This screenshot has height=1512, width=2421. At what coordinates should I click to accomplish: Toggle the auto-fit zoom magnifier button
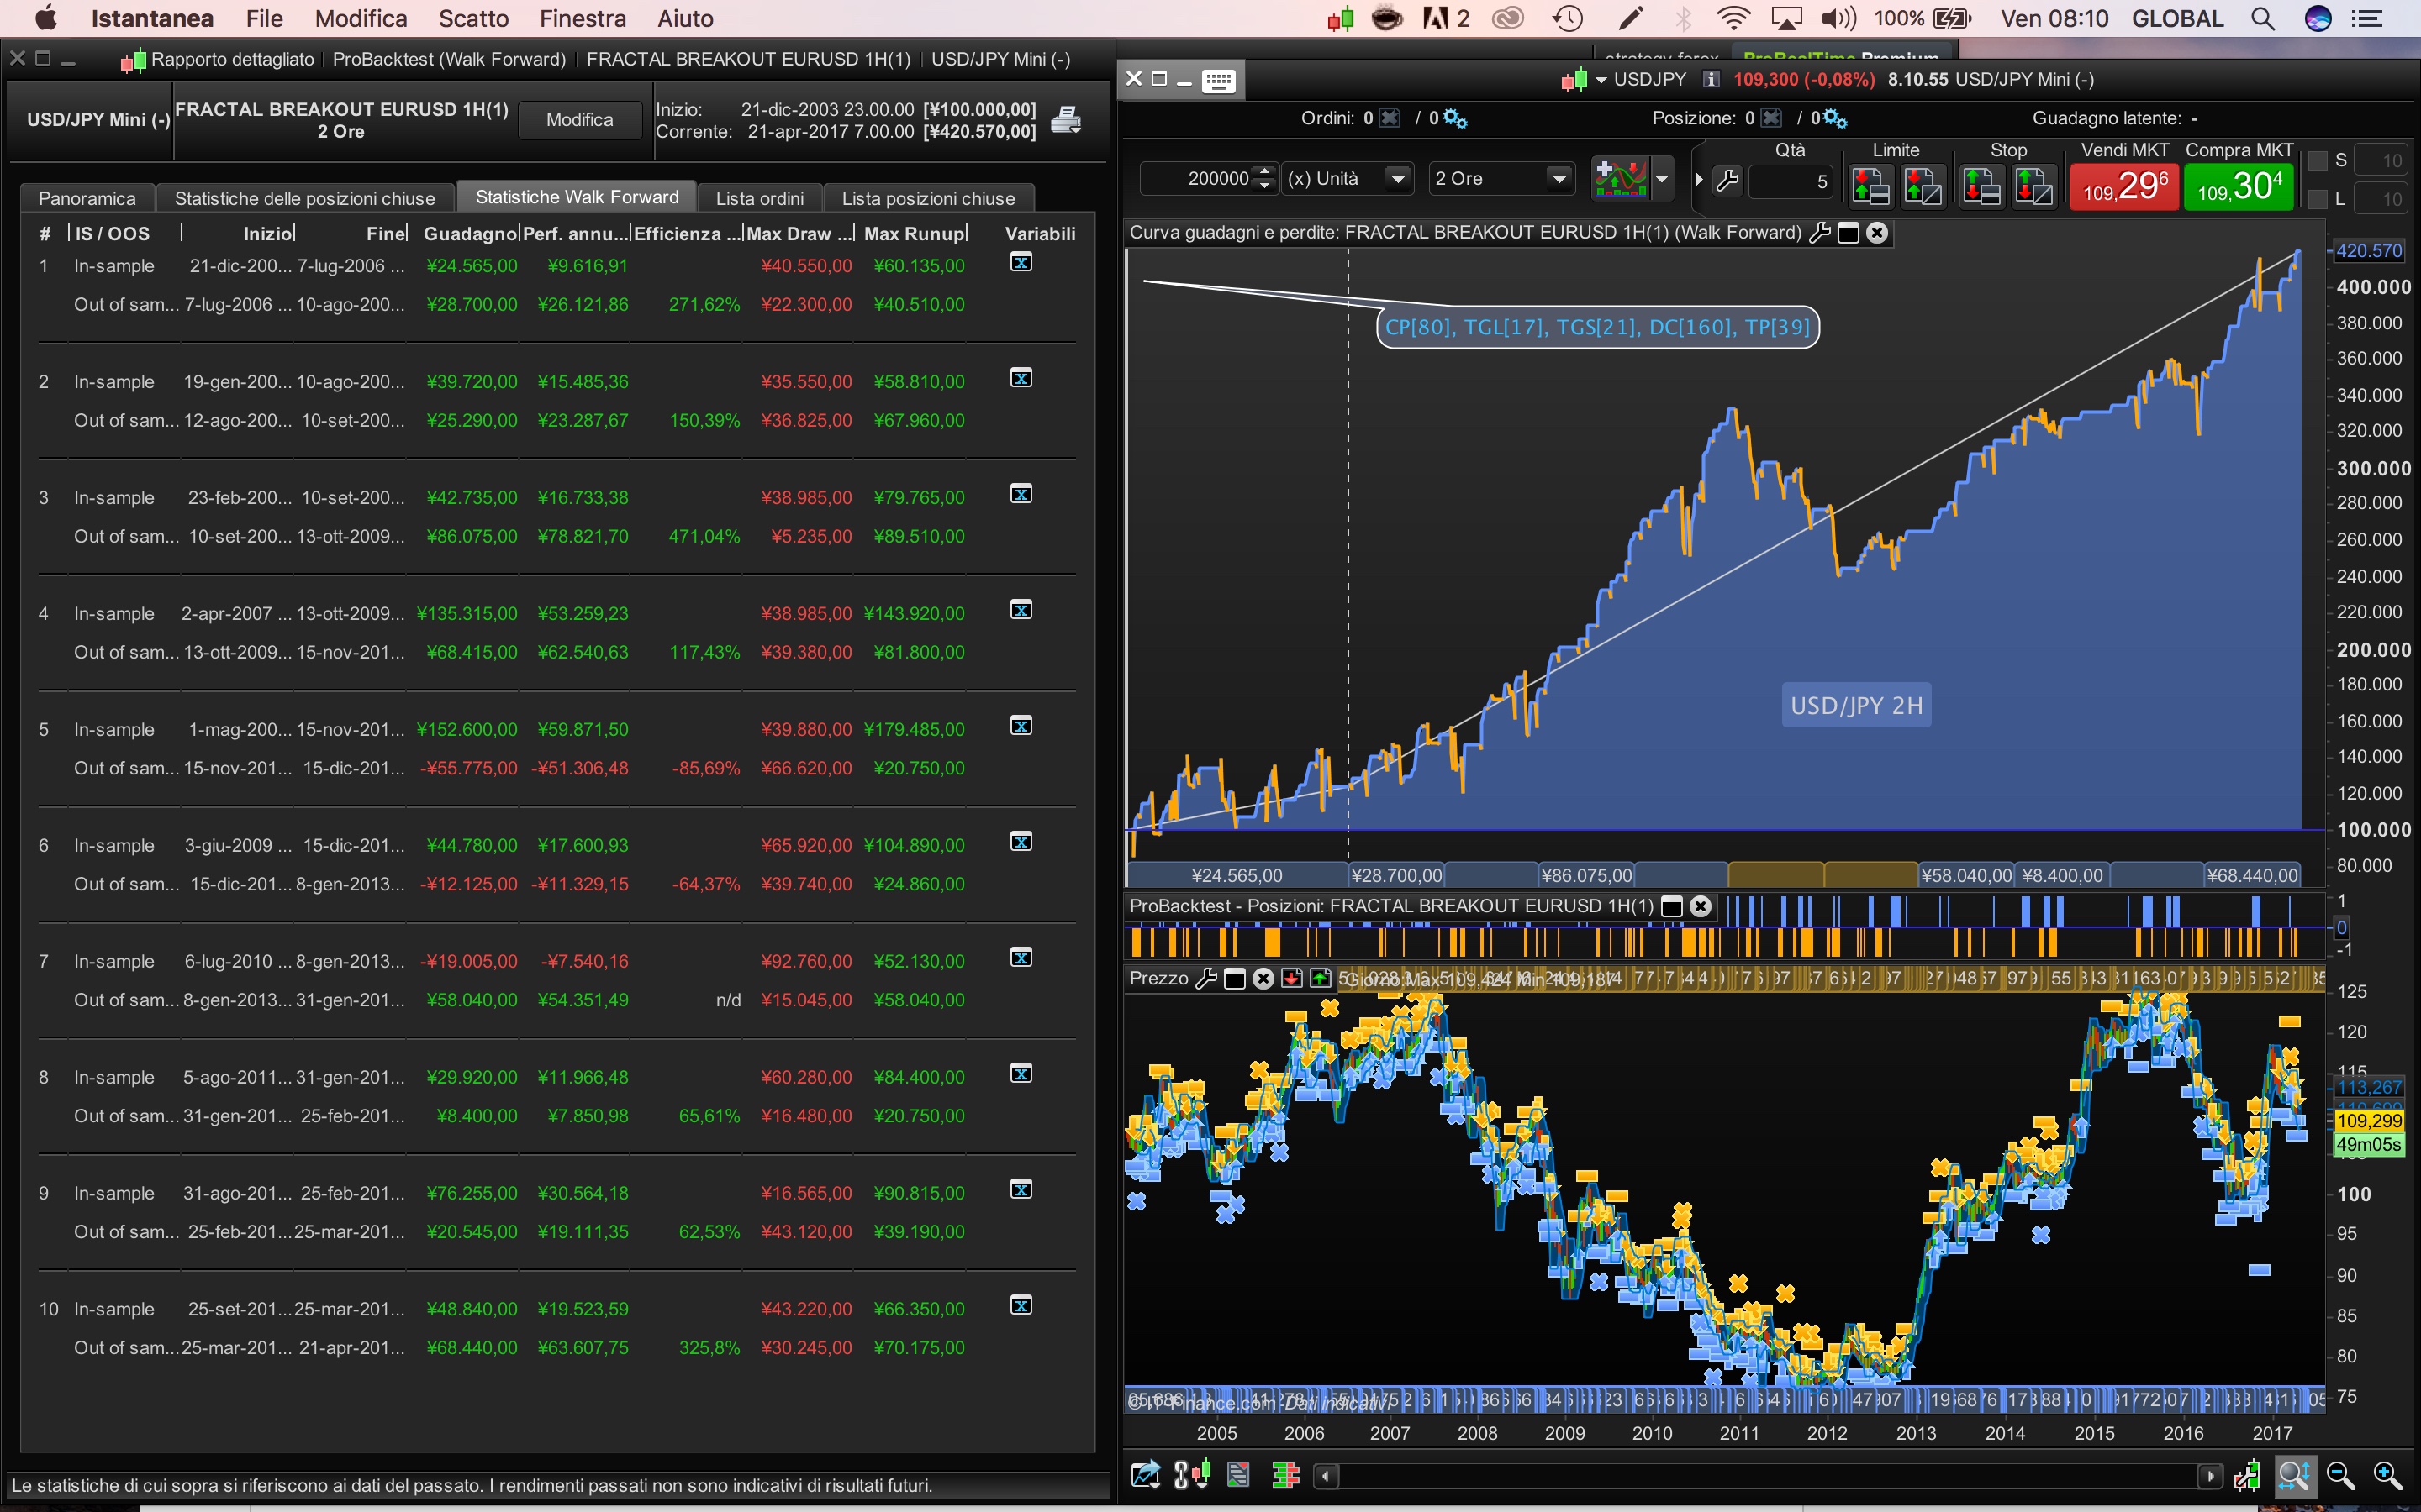coord(2294,1475)
